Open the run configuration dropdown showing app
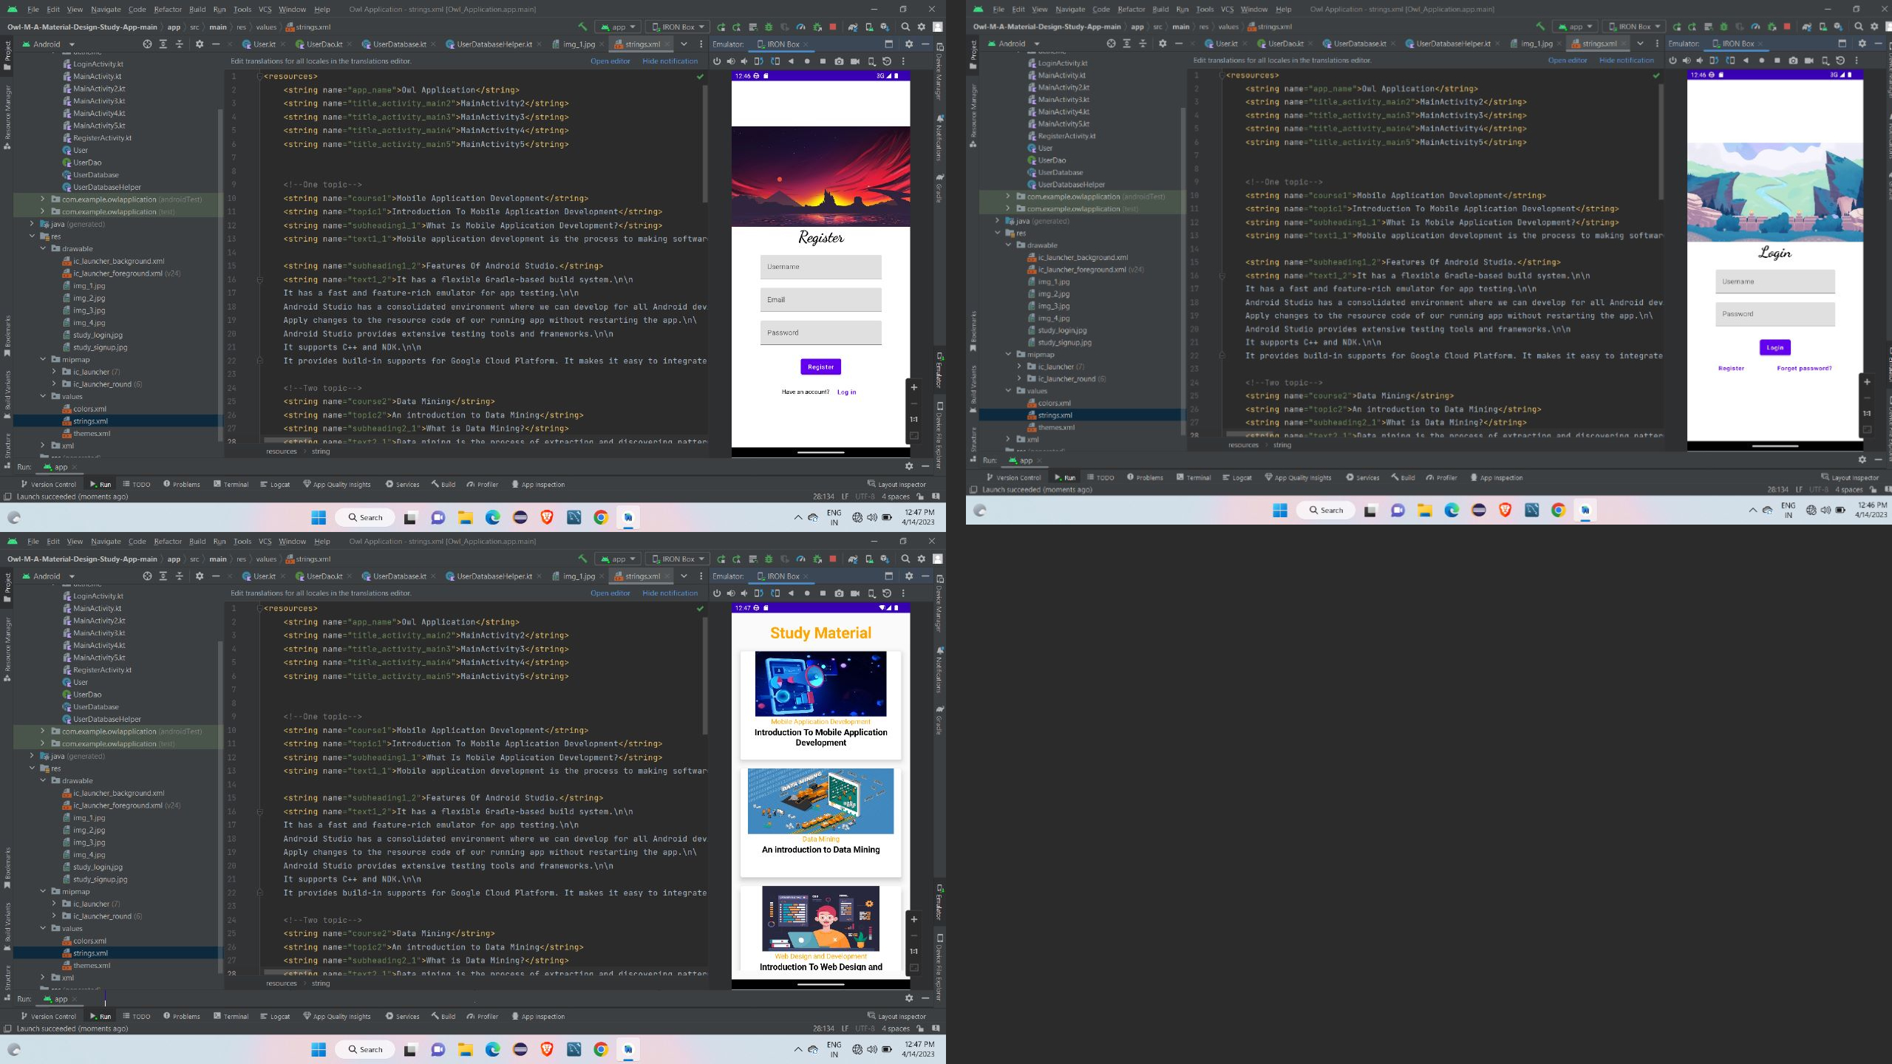Screen dimensions: 1892x1064 pos(619,26)
